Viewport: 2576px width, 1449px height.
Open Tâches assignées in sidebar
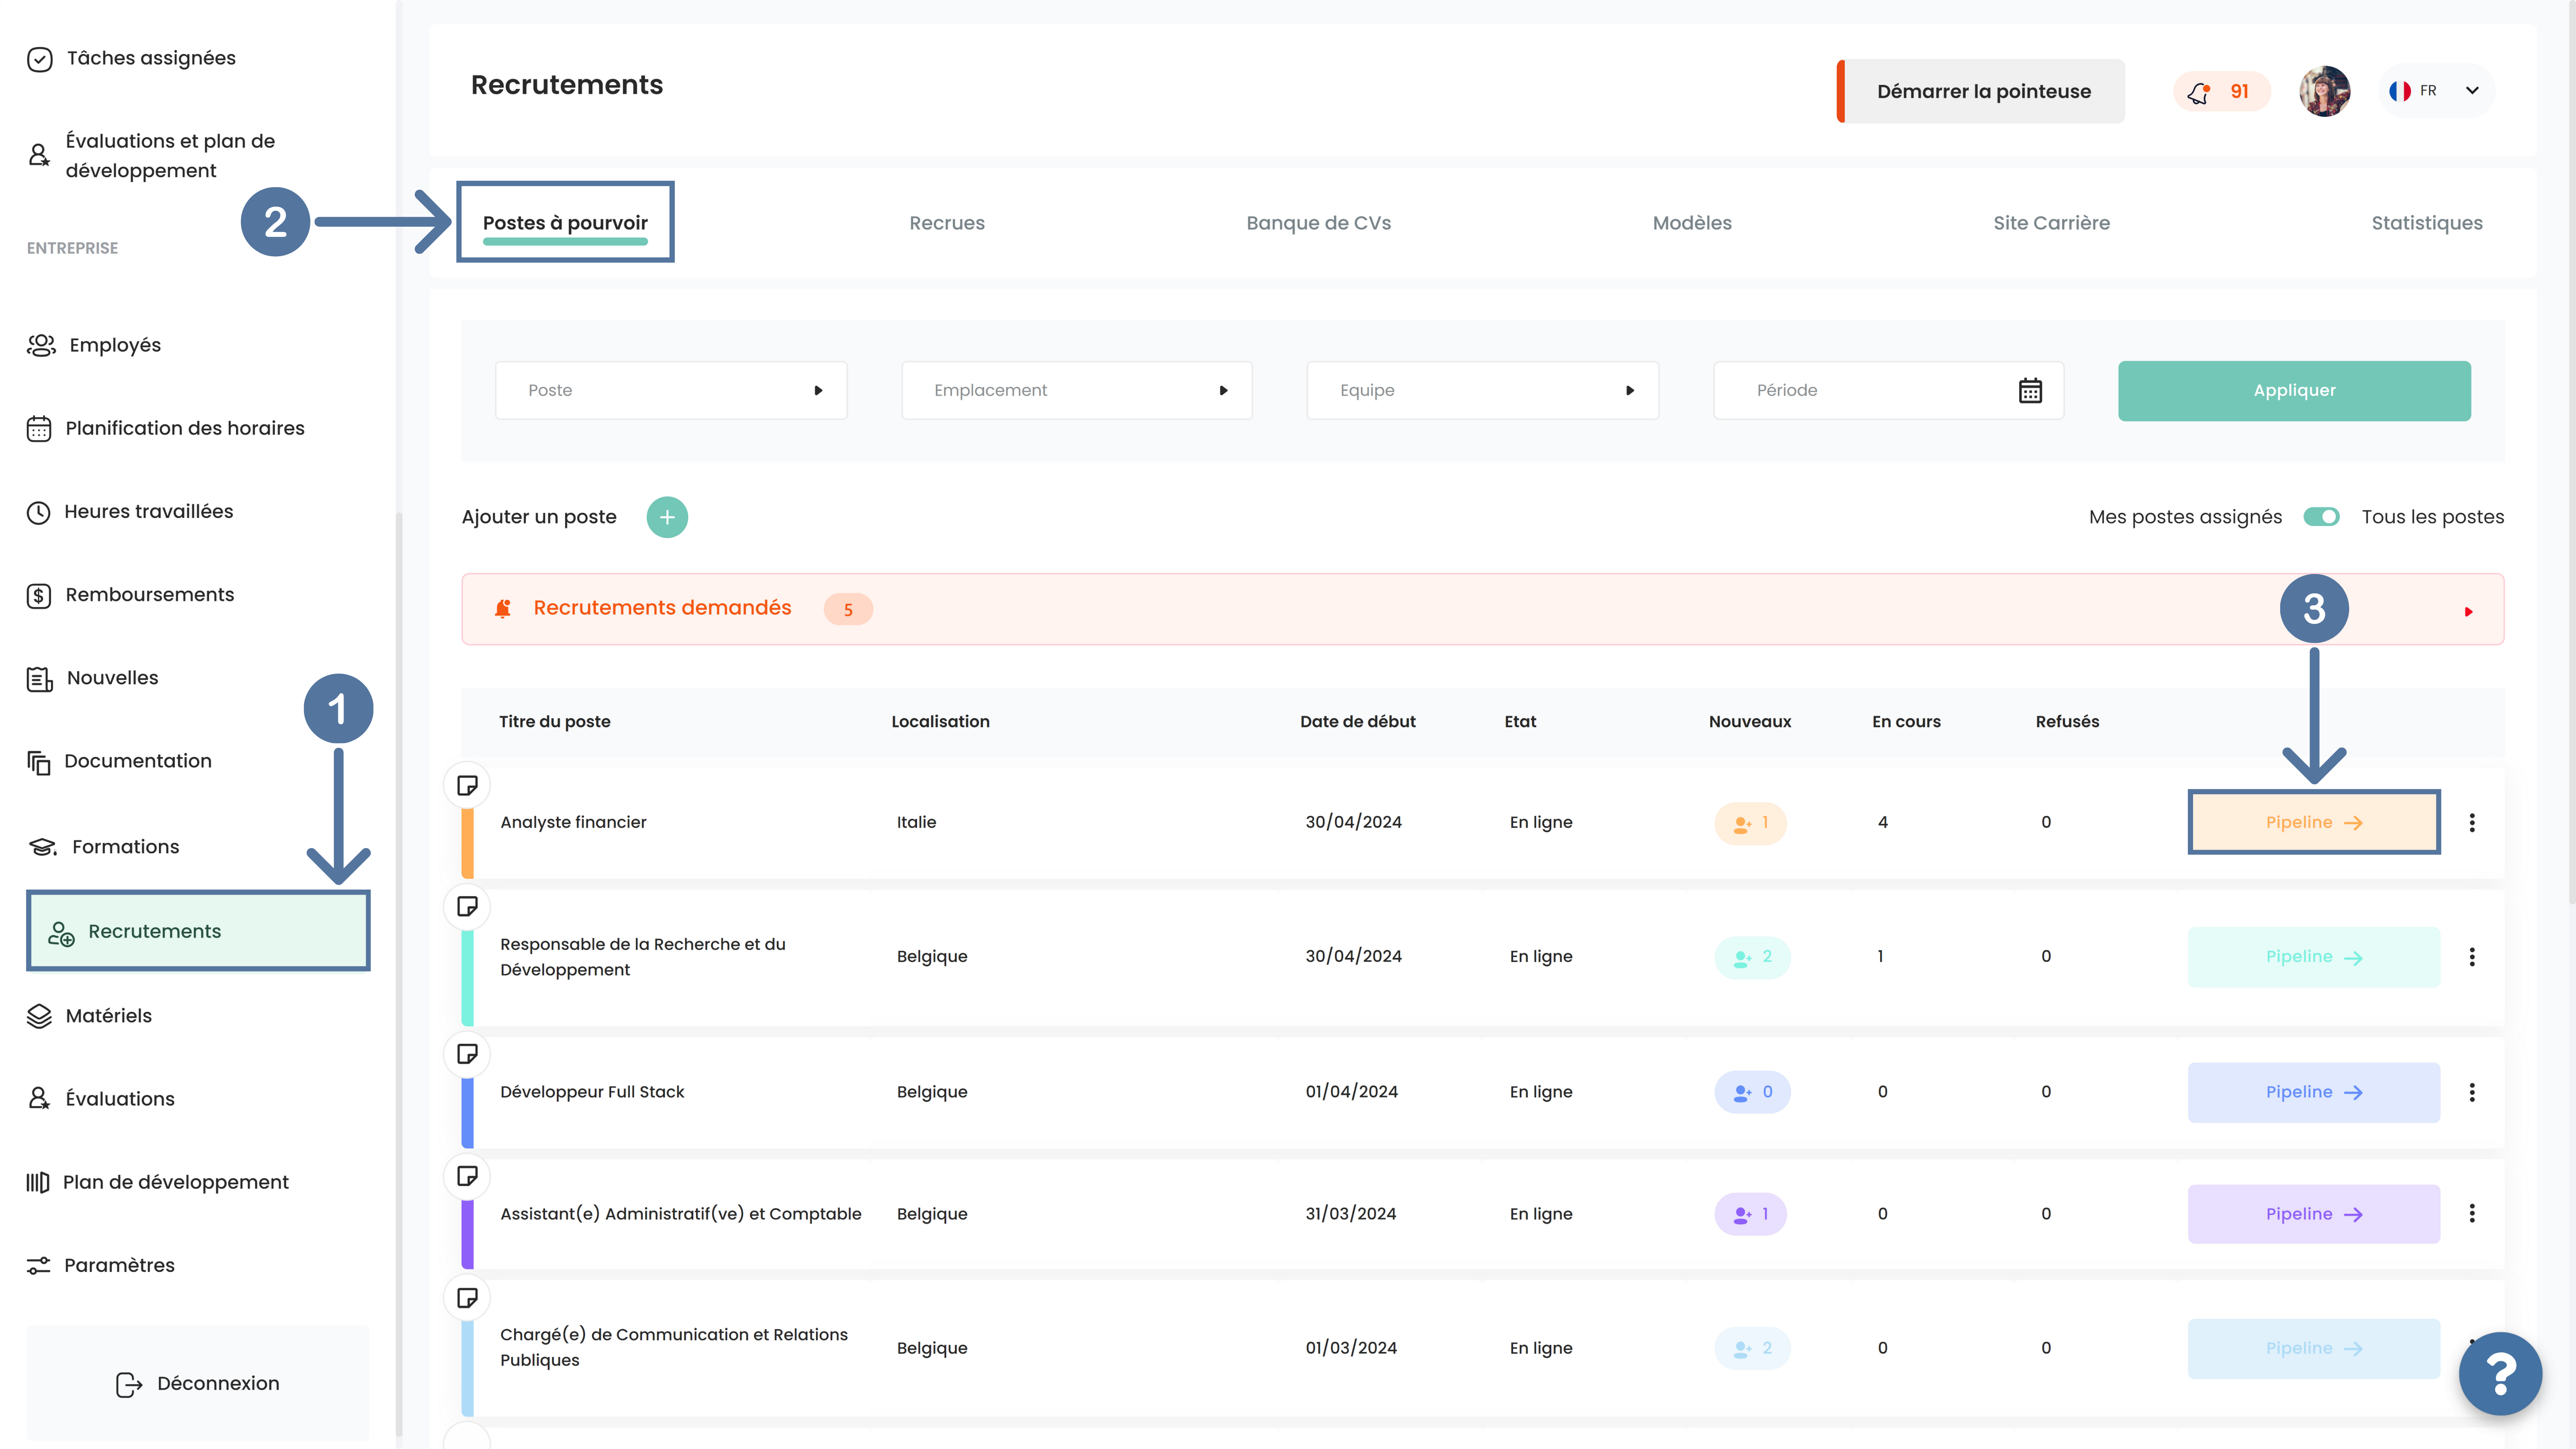click(x=132, y=59)
